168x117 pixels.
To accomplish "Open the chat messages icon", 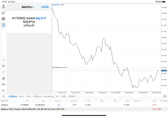I will point(4,19).
